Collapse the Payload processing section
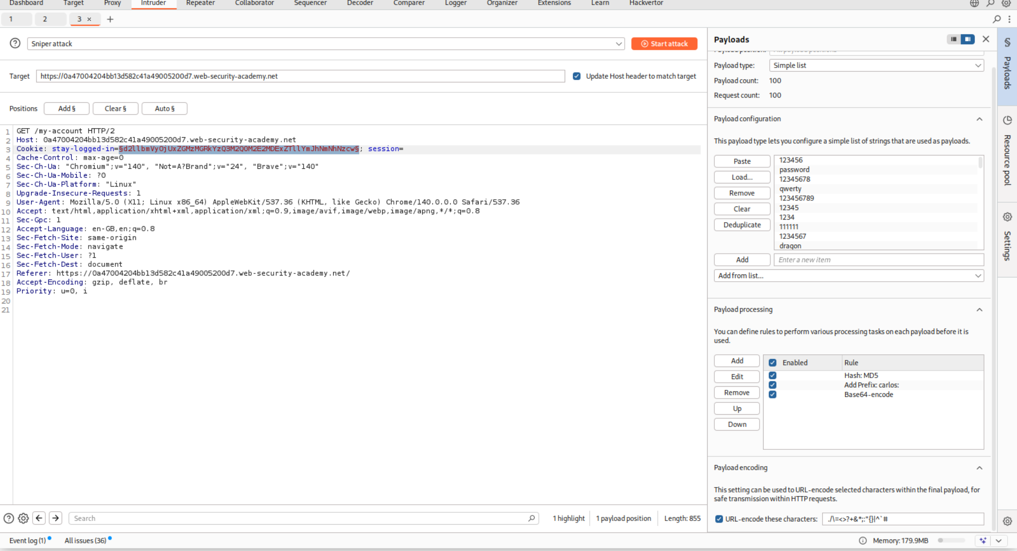The width and height of the screenshot is (1017, 551). 979,310
